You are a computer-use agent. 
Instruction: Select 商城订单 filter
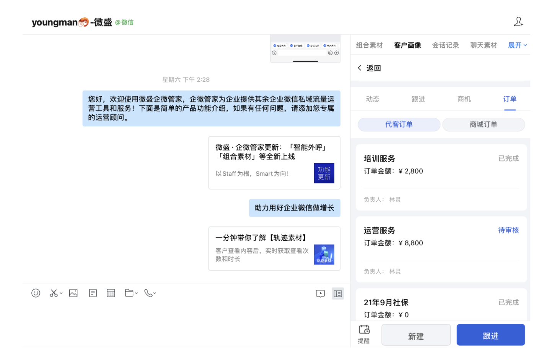click(x=484, y=125)
